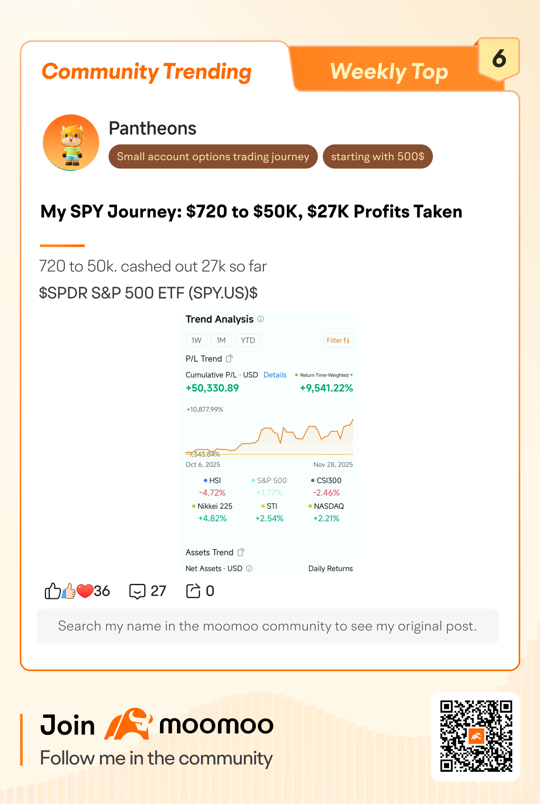Select the YTD time range tab
This screenshot has height=804, width=540.
coord(248,340)
